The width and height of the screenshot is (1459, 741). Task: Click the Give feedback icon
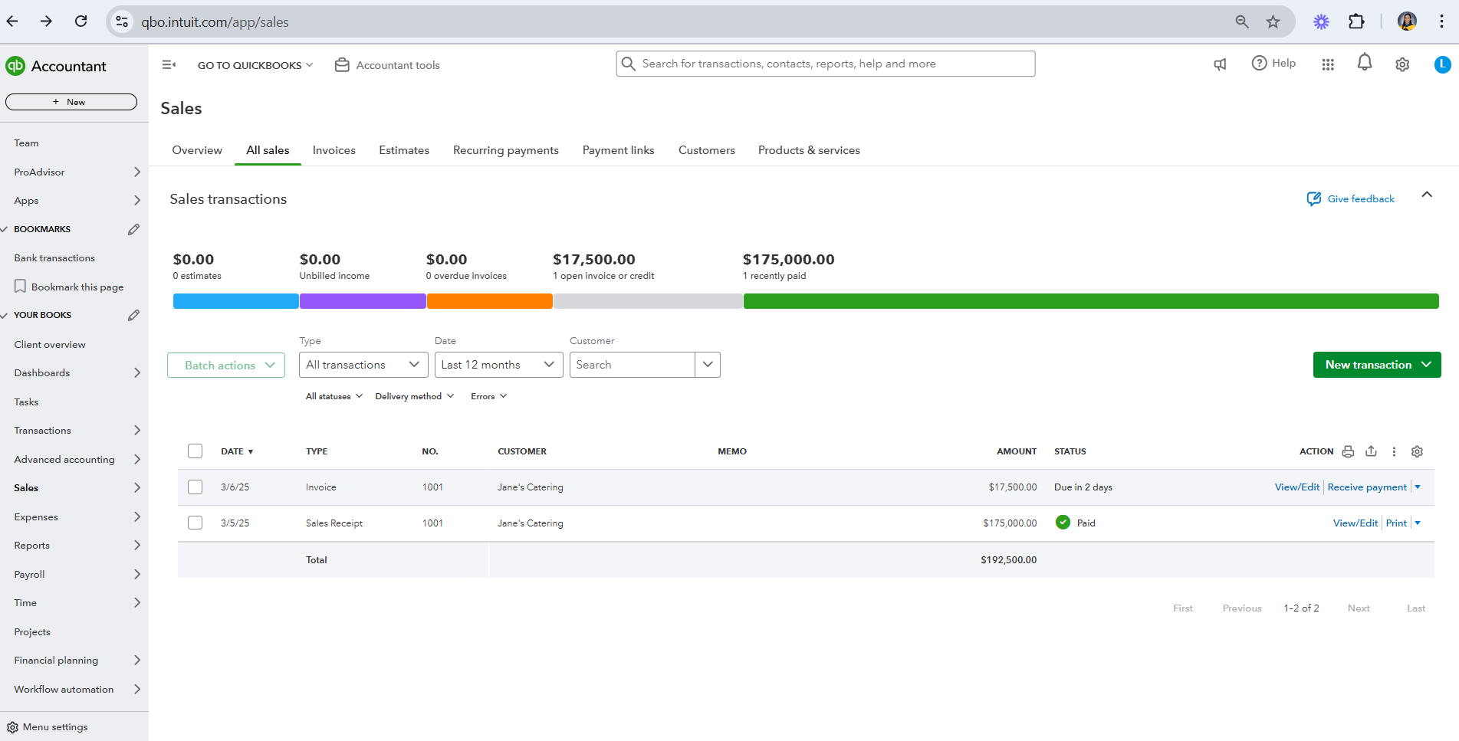point(1314,199)
